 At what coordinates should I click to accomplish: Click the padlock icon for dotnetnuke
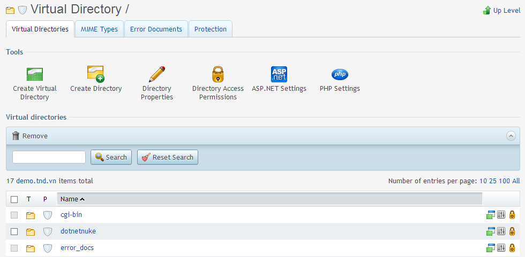(512, 231)
